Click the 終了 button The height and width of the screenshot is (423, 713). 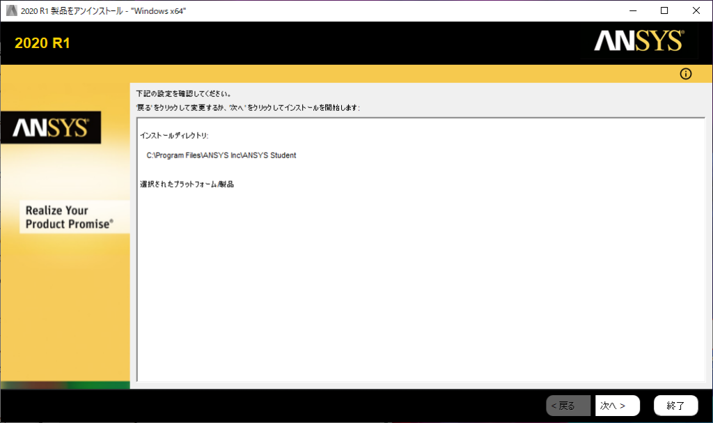[675, 406]
